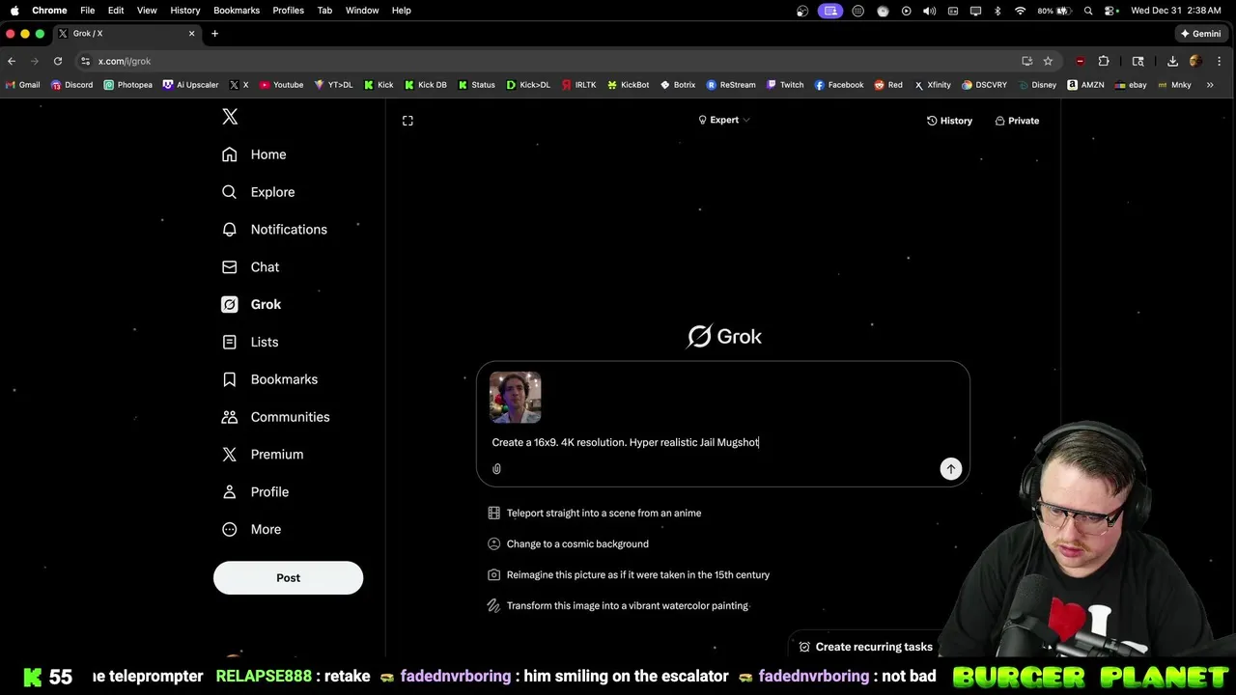Bookmark this page star icon
The height and width of the screenshot is (695, 1236).
[x=1048, y=61]
